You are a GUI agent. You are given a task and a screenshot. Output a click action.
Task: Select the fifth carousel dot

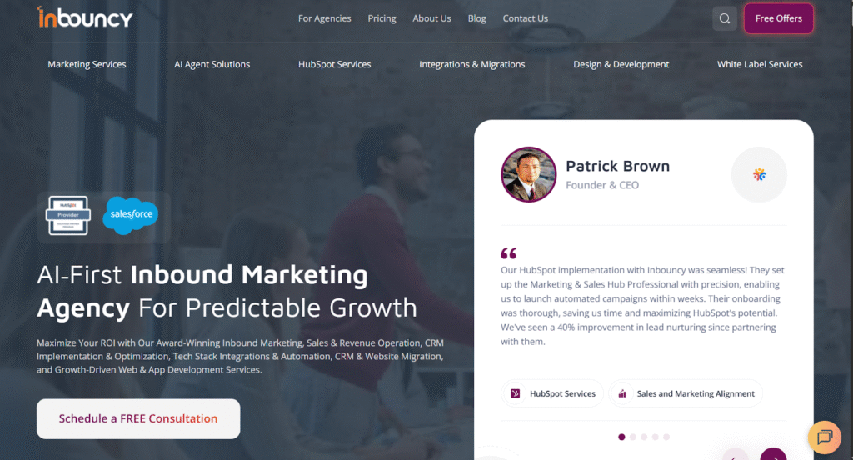666,437
